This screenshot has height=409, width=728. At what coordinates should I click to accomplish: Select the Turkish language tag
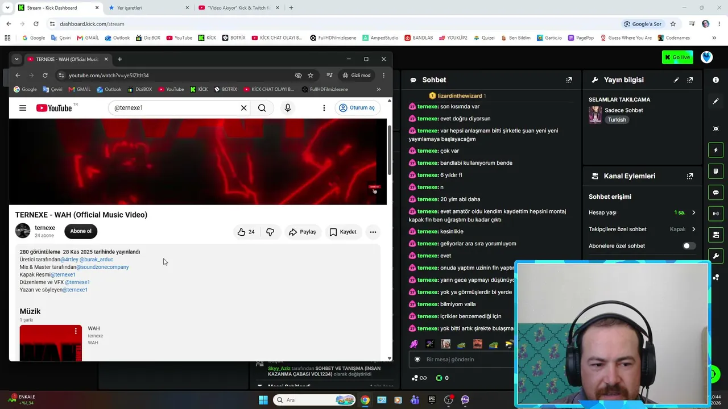(617, 120)
